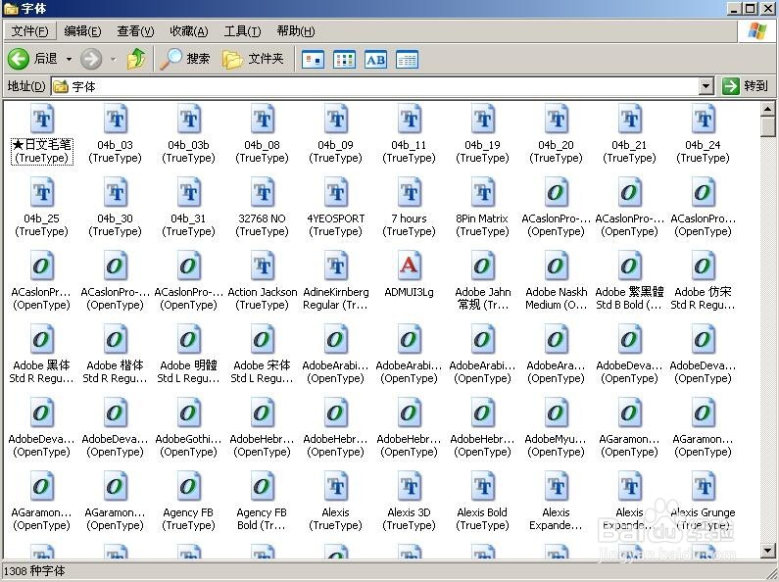Select the 32768 NO font icon

263,192
